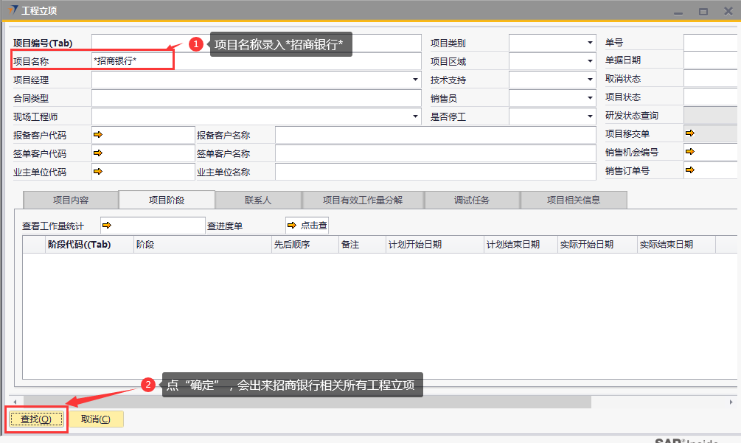
Task: Open the 是否停工 dropdown
Action: tap(590, 117)
